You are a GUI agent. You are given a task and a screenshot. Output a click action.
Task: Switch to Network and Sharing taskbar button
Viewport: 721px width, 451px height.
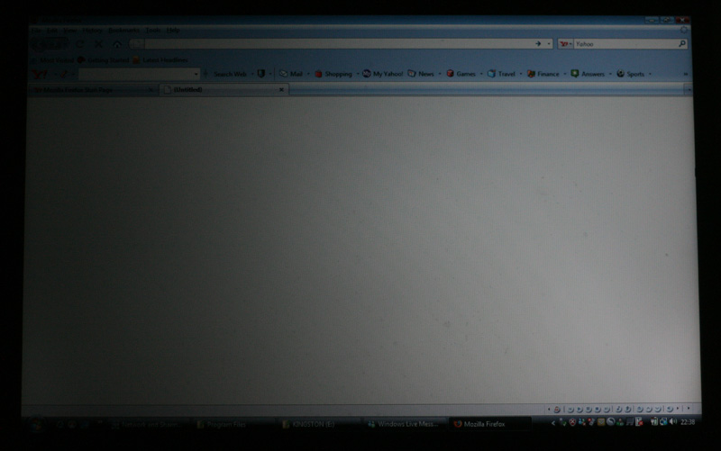(148, 425)
